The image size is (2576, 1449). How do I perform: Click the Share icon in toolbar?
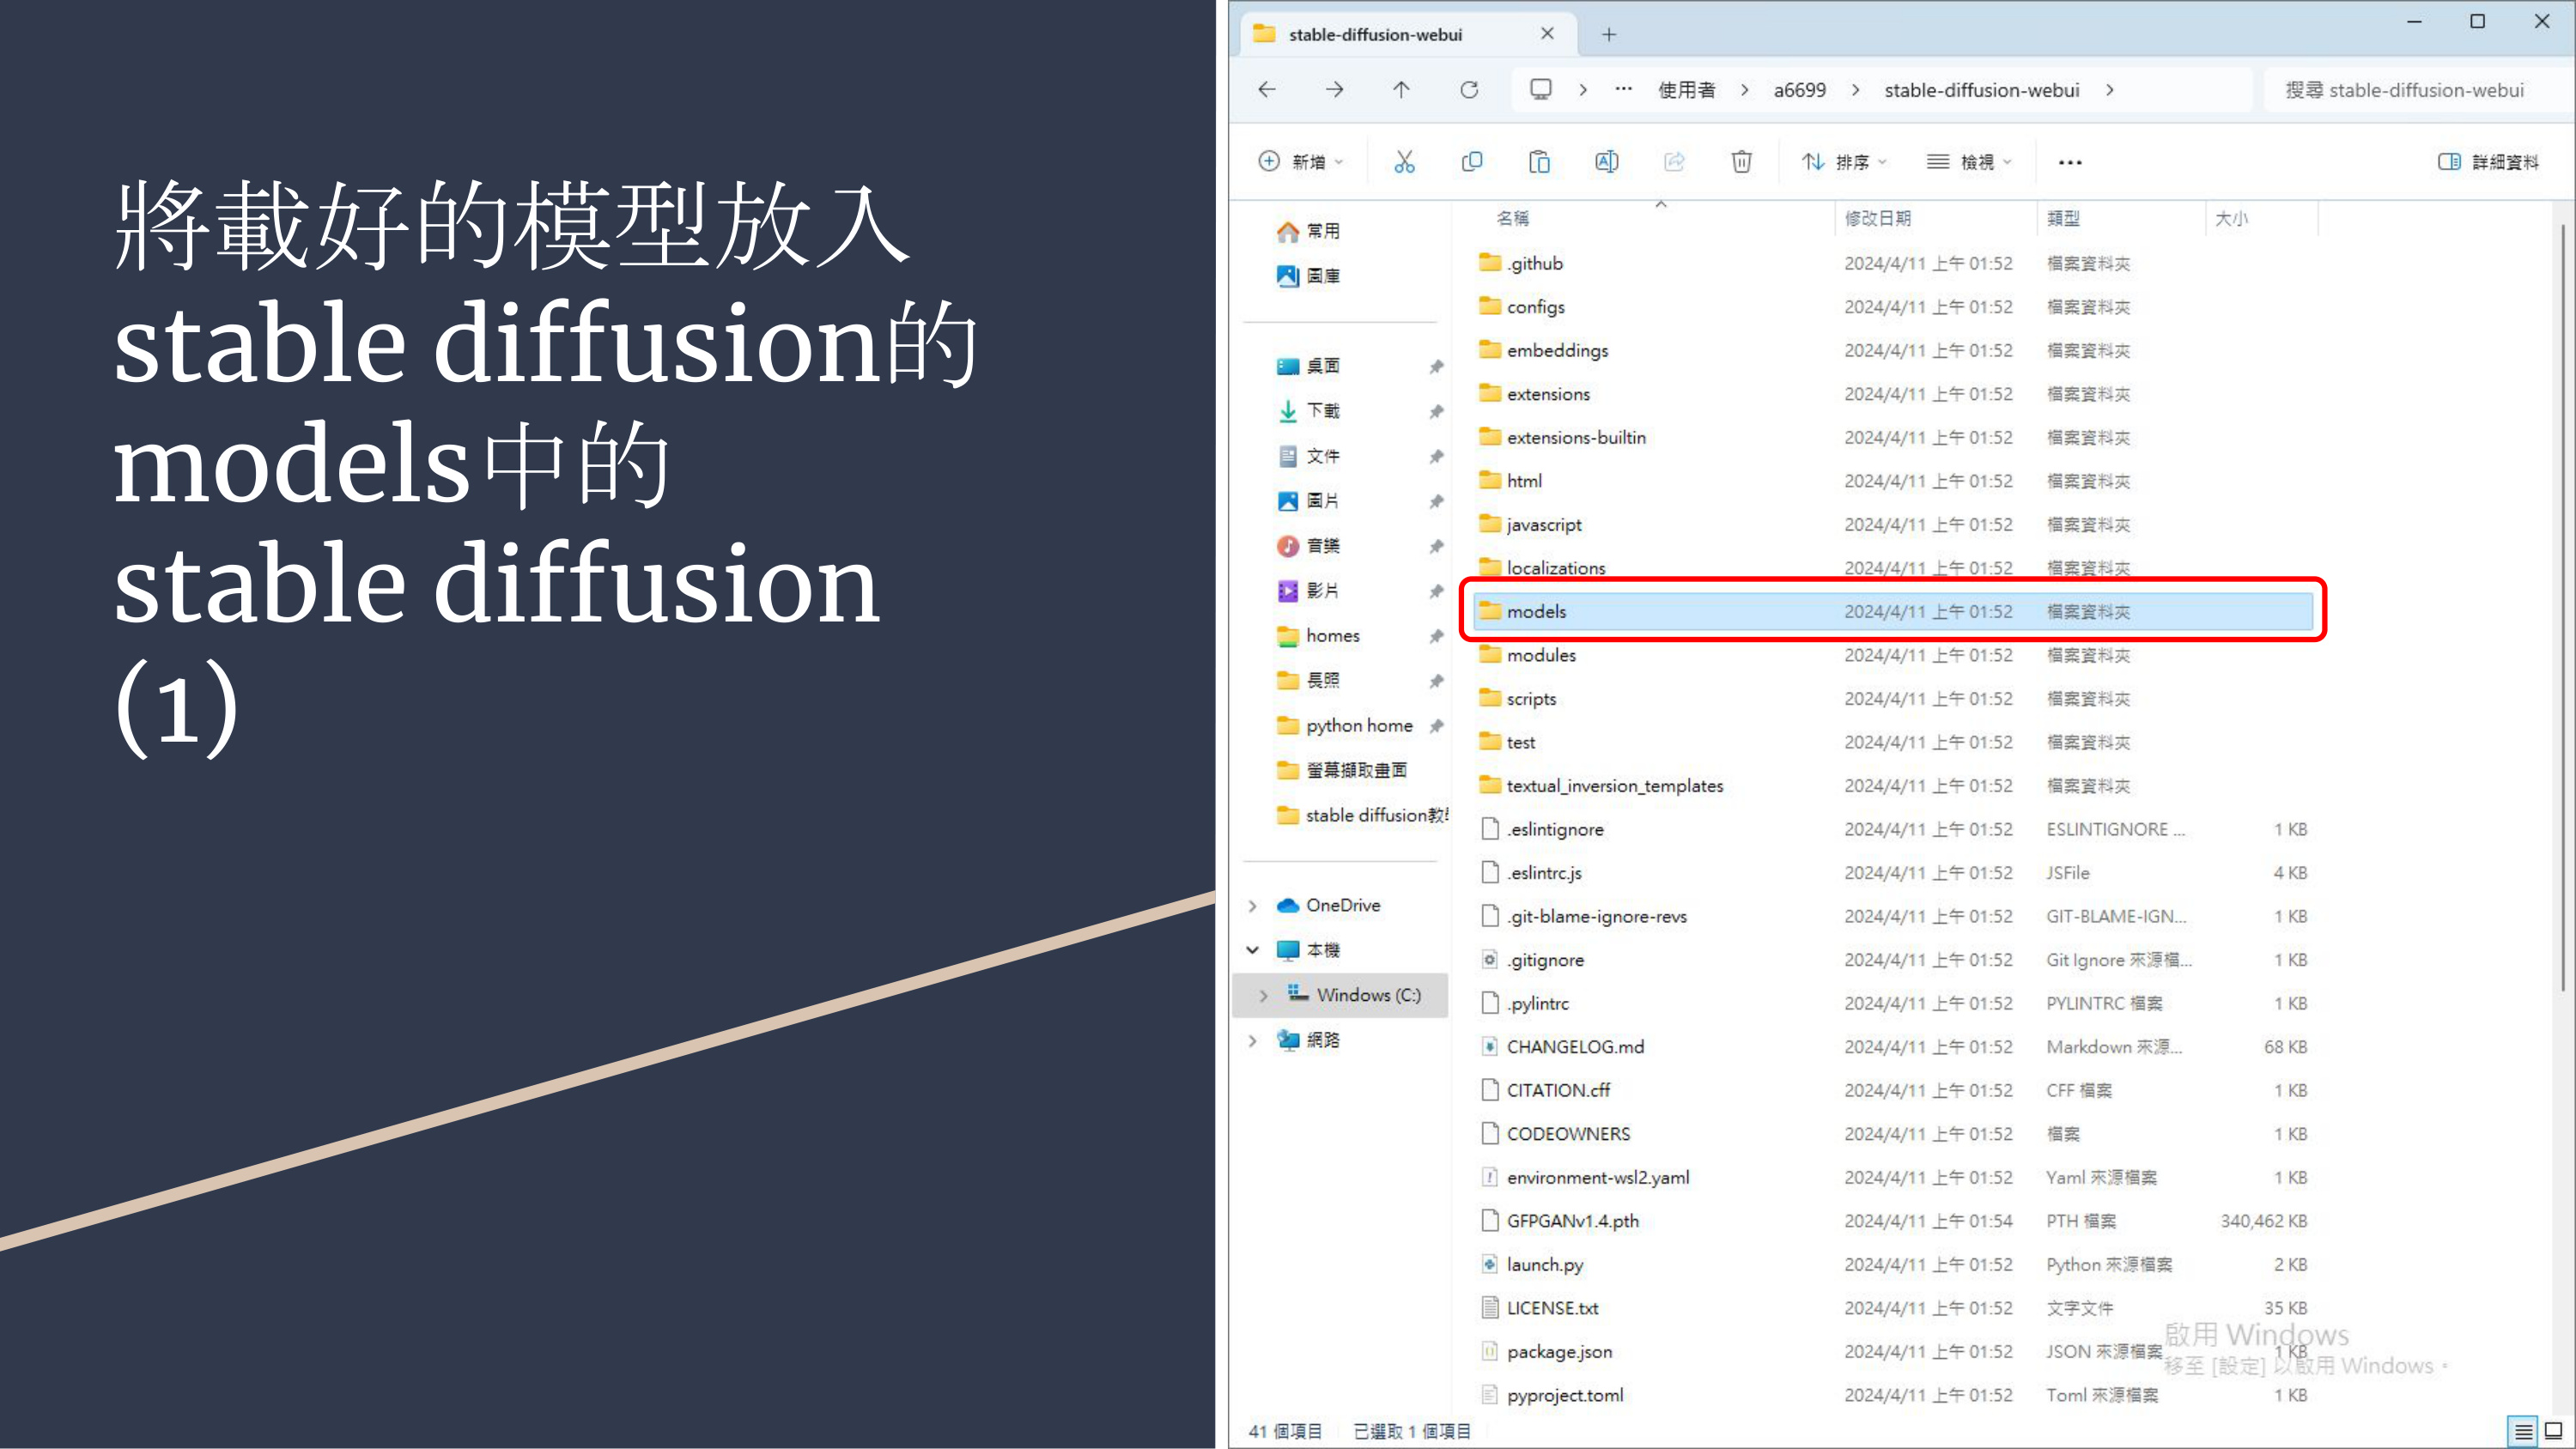coord(1674,162)
